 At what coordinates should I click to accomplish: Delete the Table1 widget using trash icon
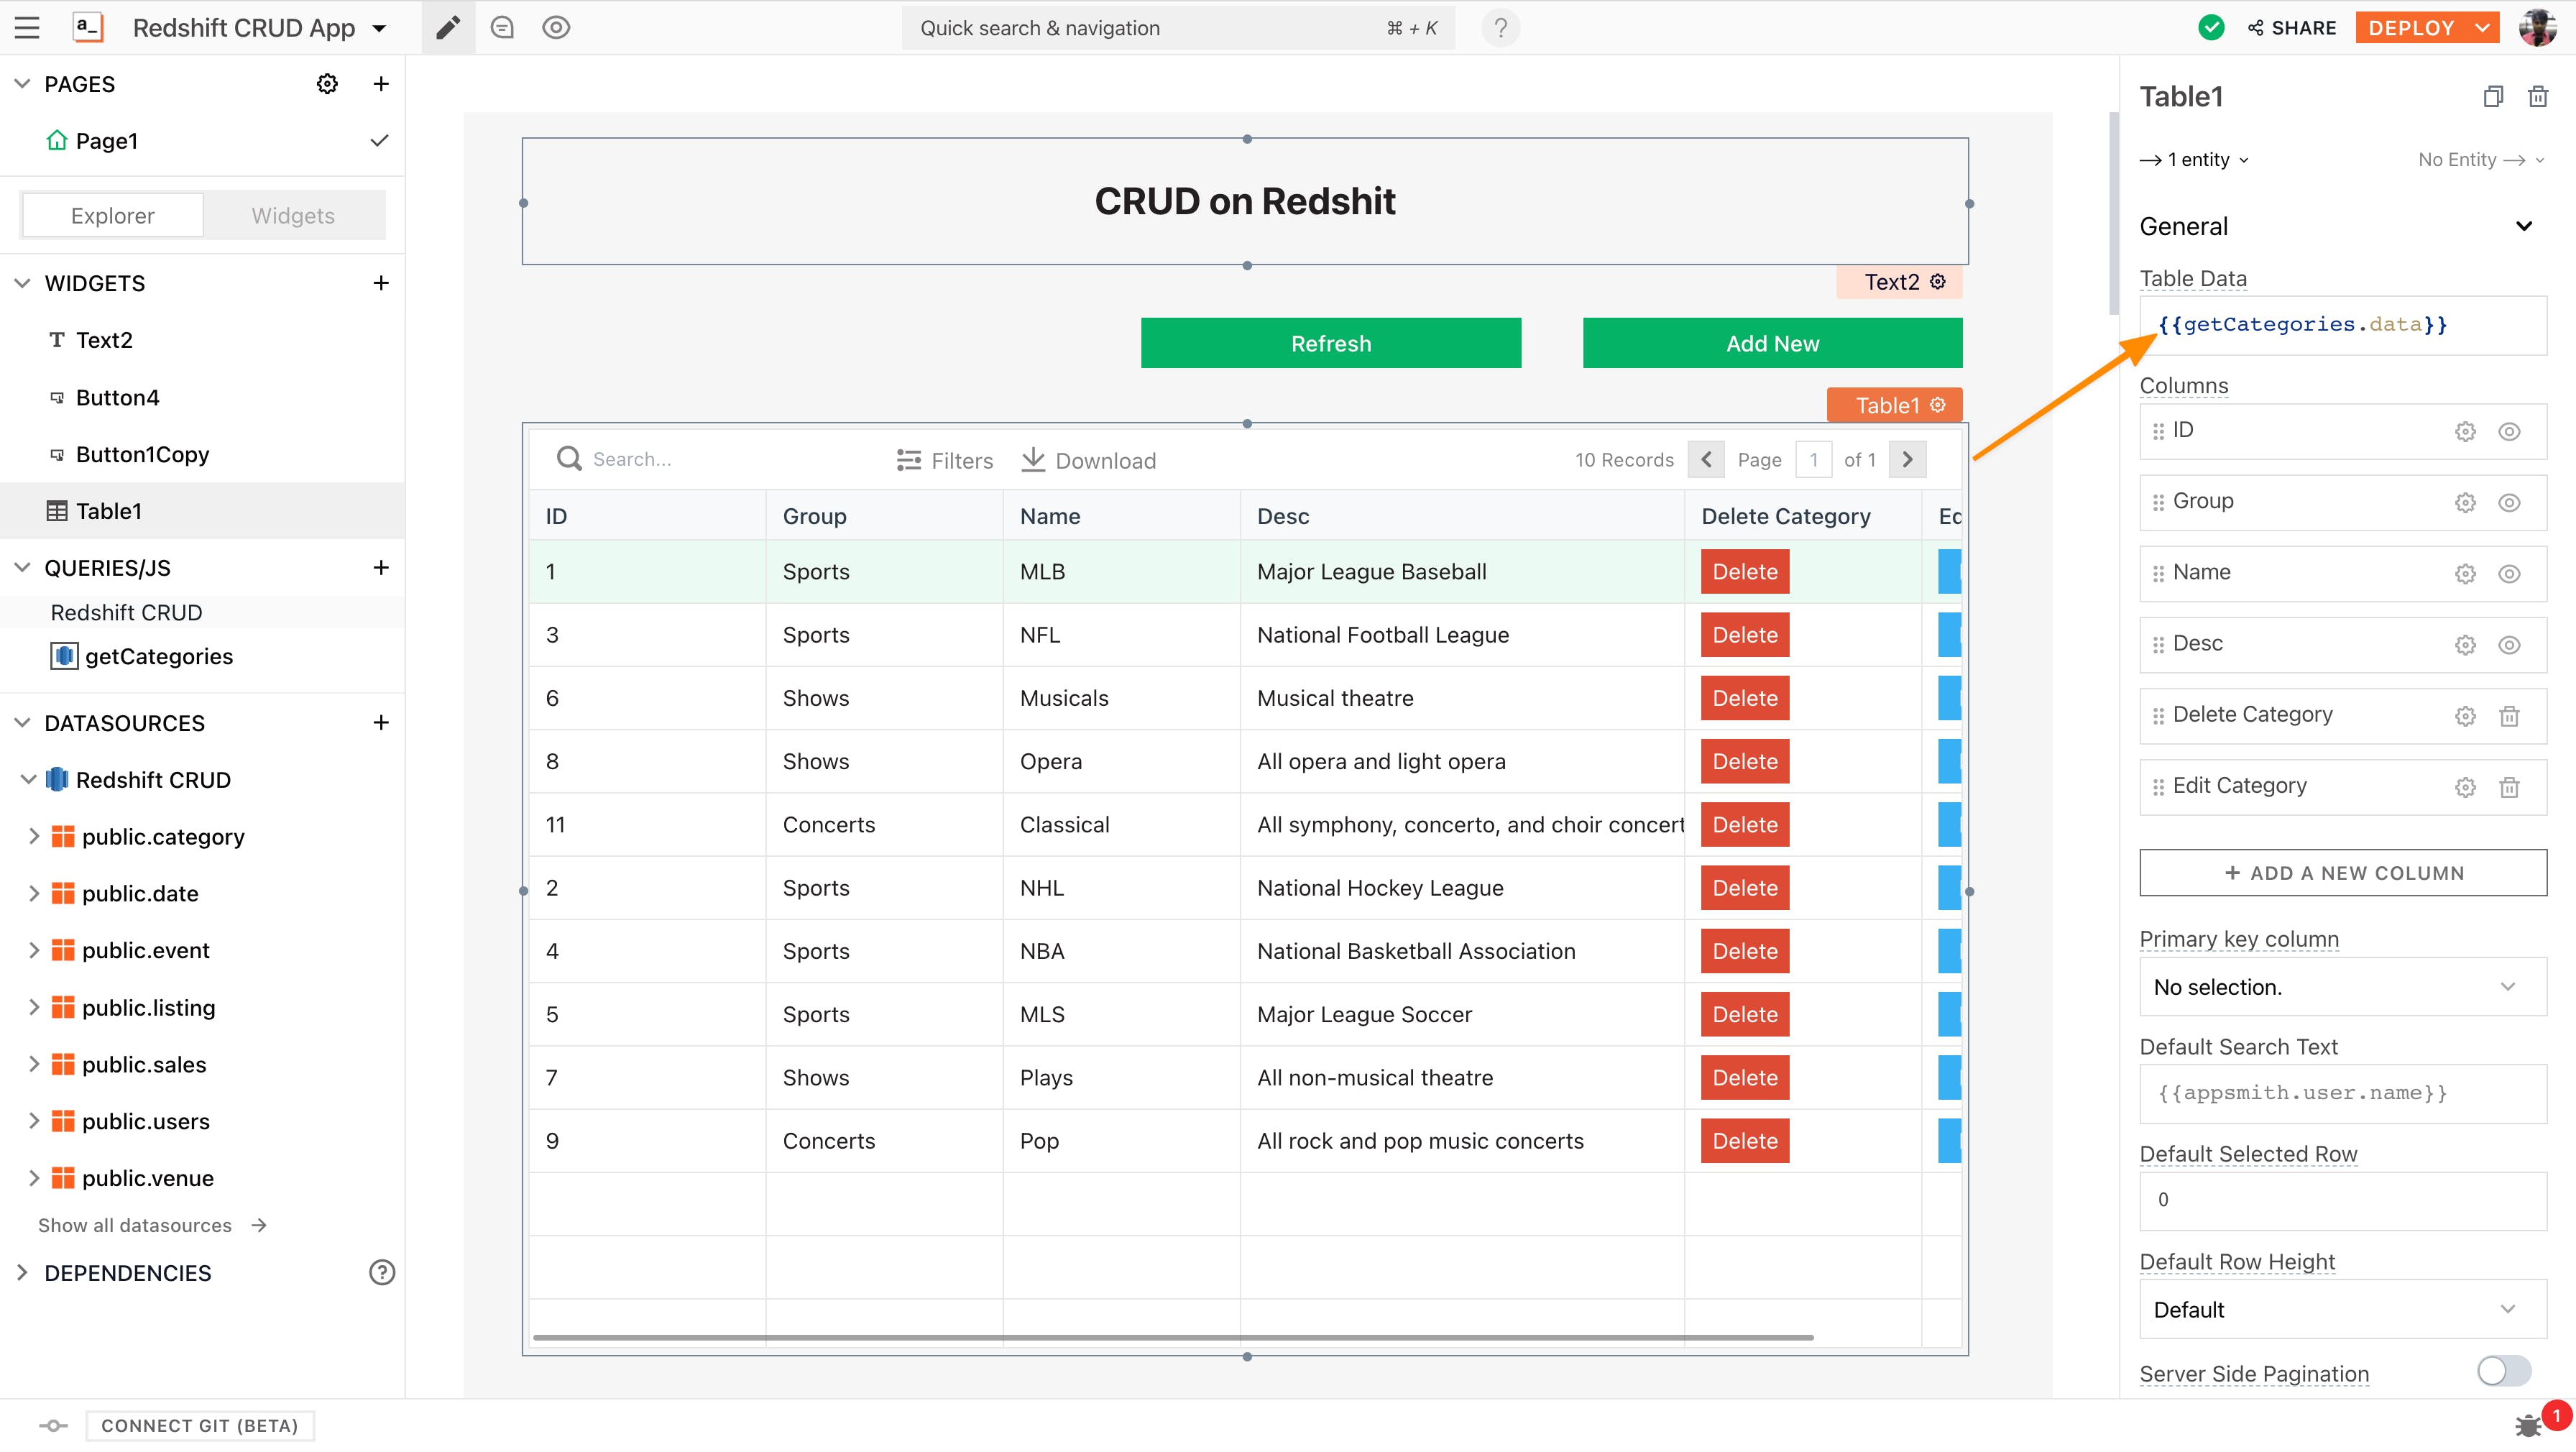click(x=2539, y=96)
